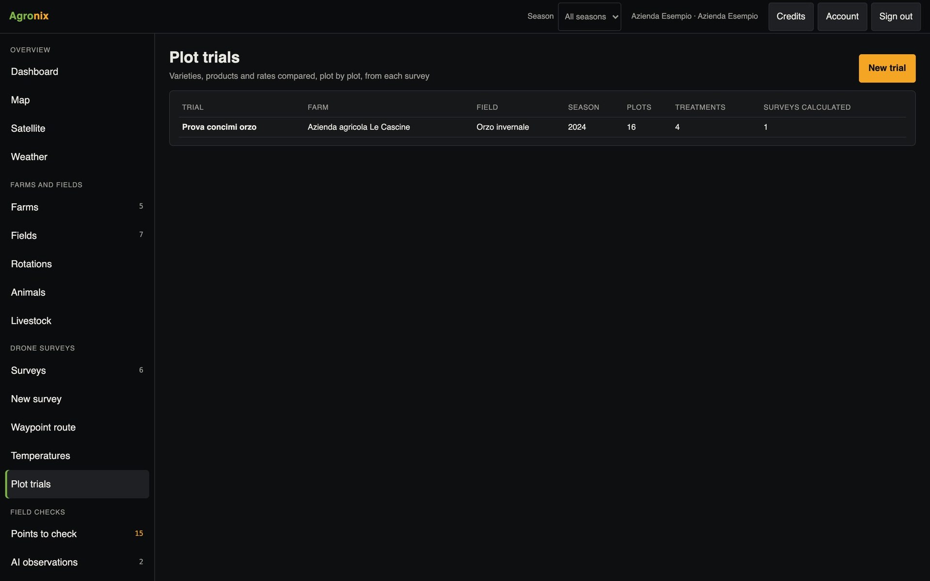Open the Surveys list

click(x=77, y=370)
